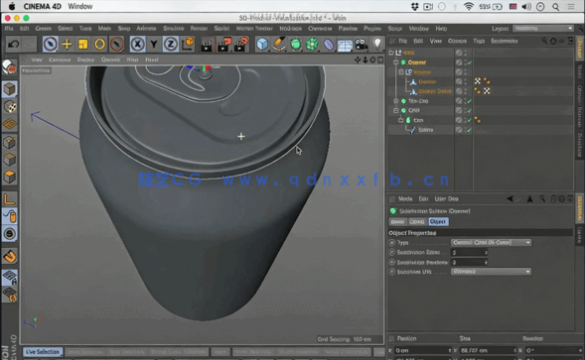
Task: Toggle the Z axis lock
Action: pyautogui.click(x=171, y=44)
